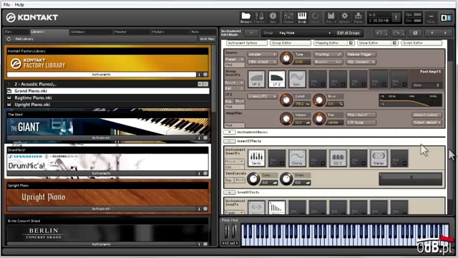Open the Output default dropdown
This screenshot has width=458, height=258.
427,123
